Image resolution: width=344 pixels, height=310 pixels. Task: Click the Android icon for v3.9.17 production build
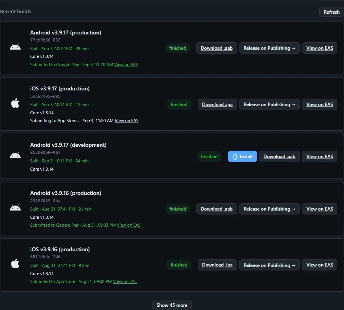click(x=15, y=47)
